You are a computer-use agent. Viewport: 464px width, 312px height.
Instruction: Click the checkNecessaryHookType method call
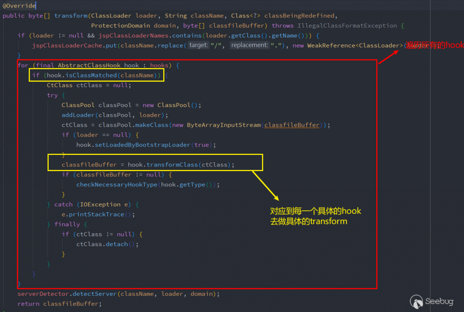click(117, 185)
